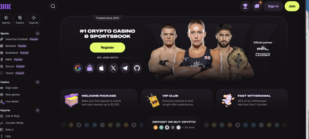Switch to the Casino tab

pos(20,20)
